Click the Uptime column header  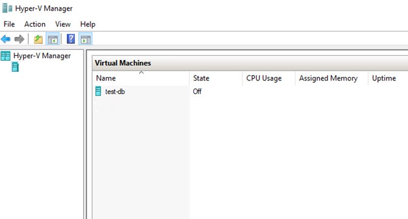click(x=388, y=78)
